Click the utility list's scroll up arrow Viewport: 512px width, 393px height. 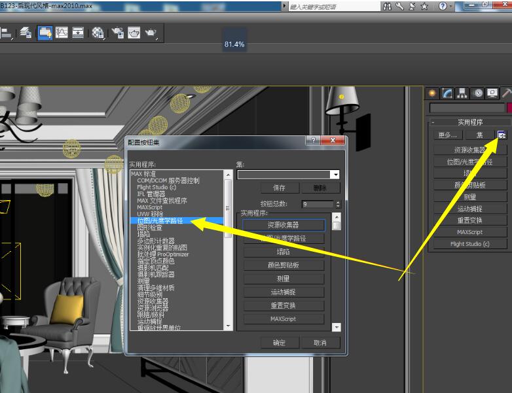(x=229, y=175)
